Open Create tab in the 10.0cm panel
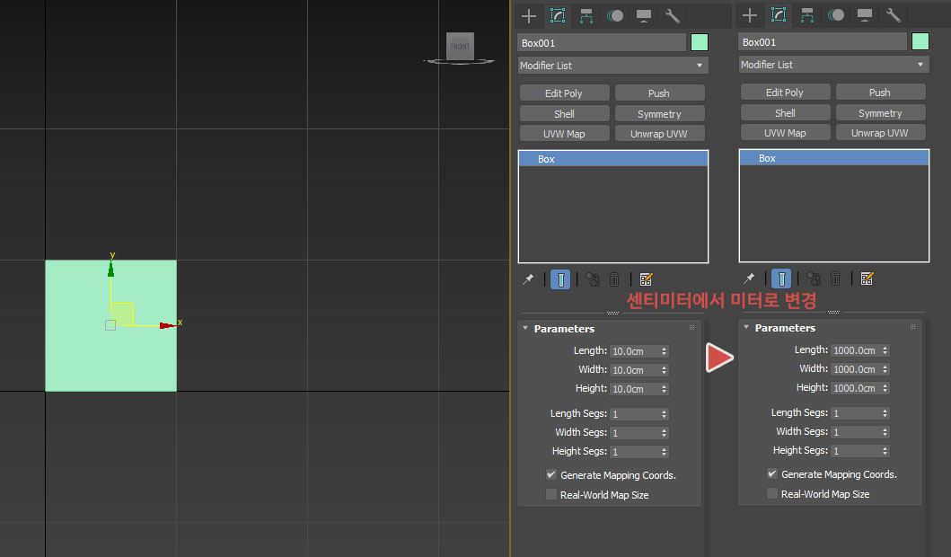Viewport: 951px width, 557px height. [x=529, y=16]
